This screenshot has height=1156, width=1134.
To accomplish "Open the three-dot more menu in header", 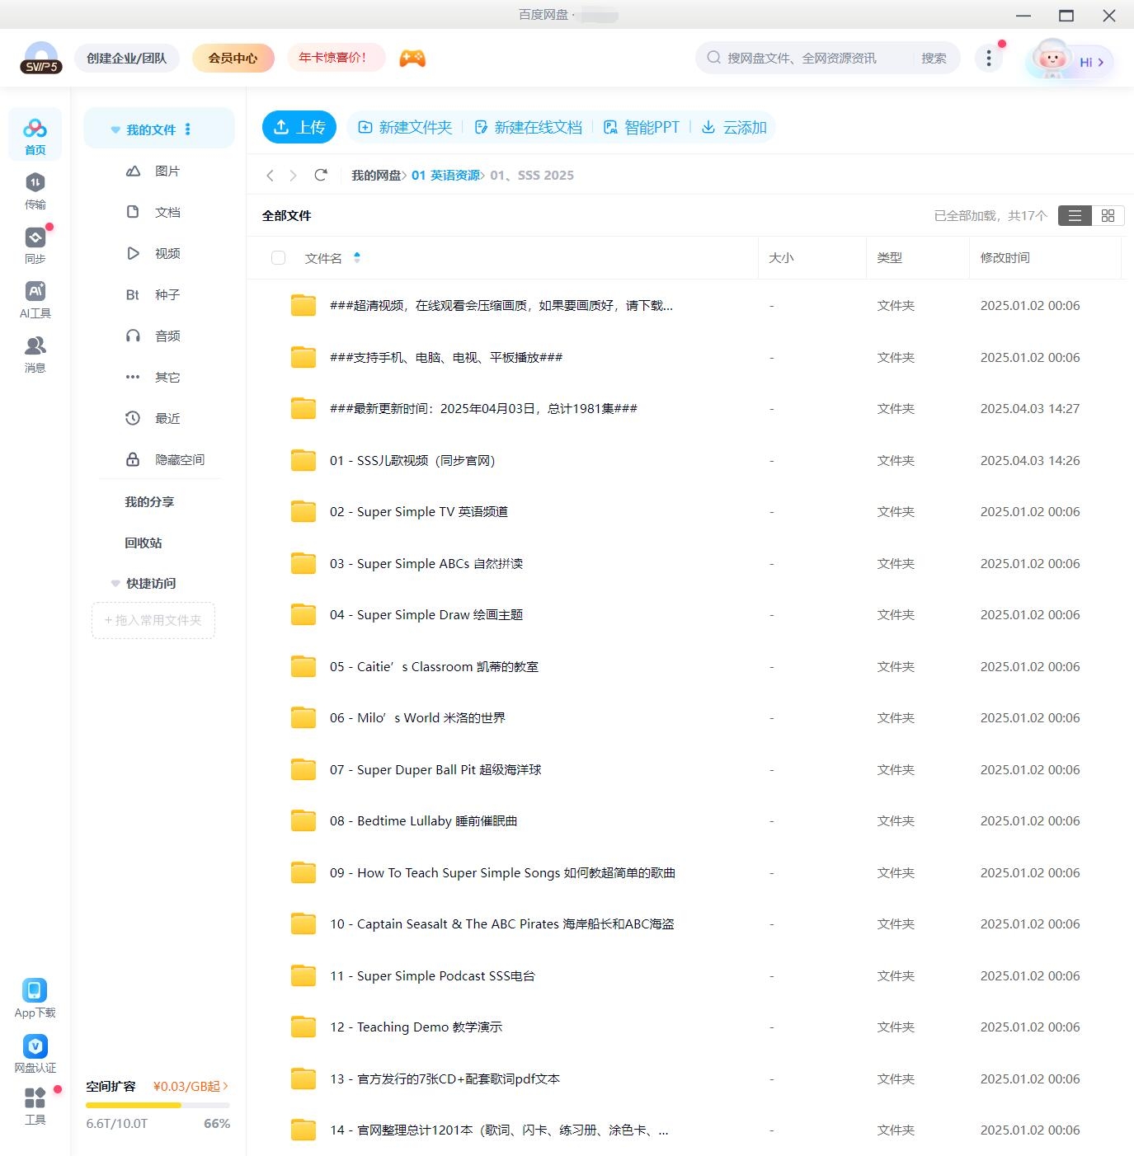I will 988,58.
